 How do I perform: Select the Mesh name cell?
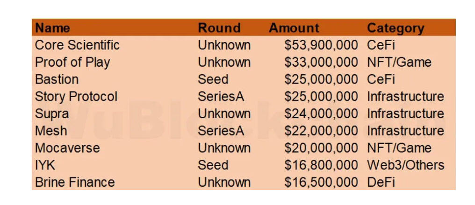click(x=51, y=131)
